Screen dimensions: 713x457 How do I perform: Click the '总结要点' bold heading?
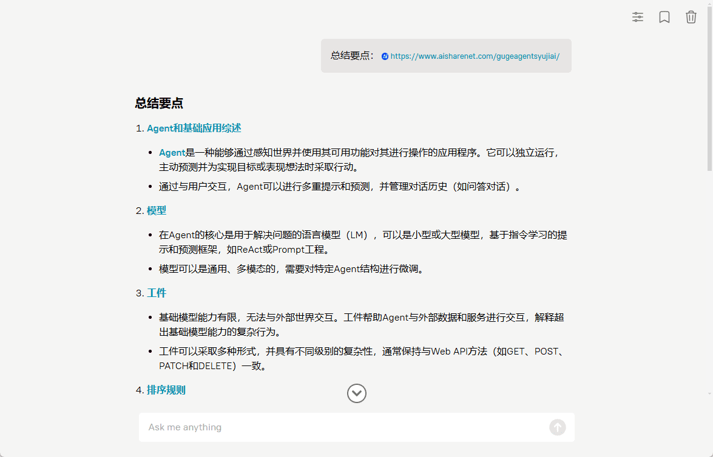coord(159,103)
